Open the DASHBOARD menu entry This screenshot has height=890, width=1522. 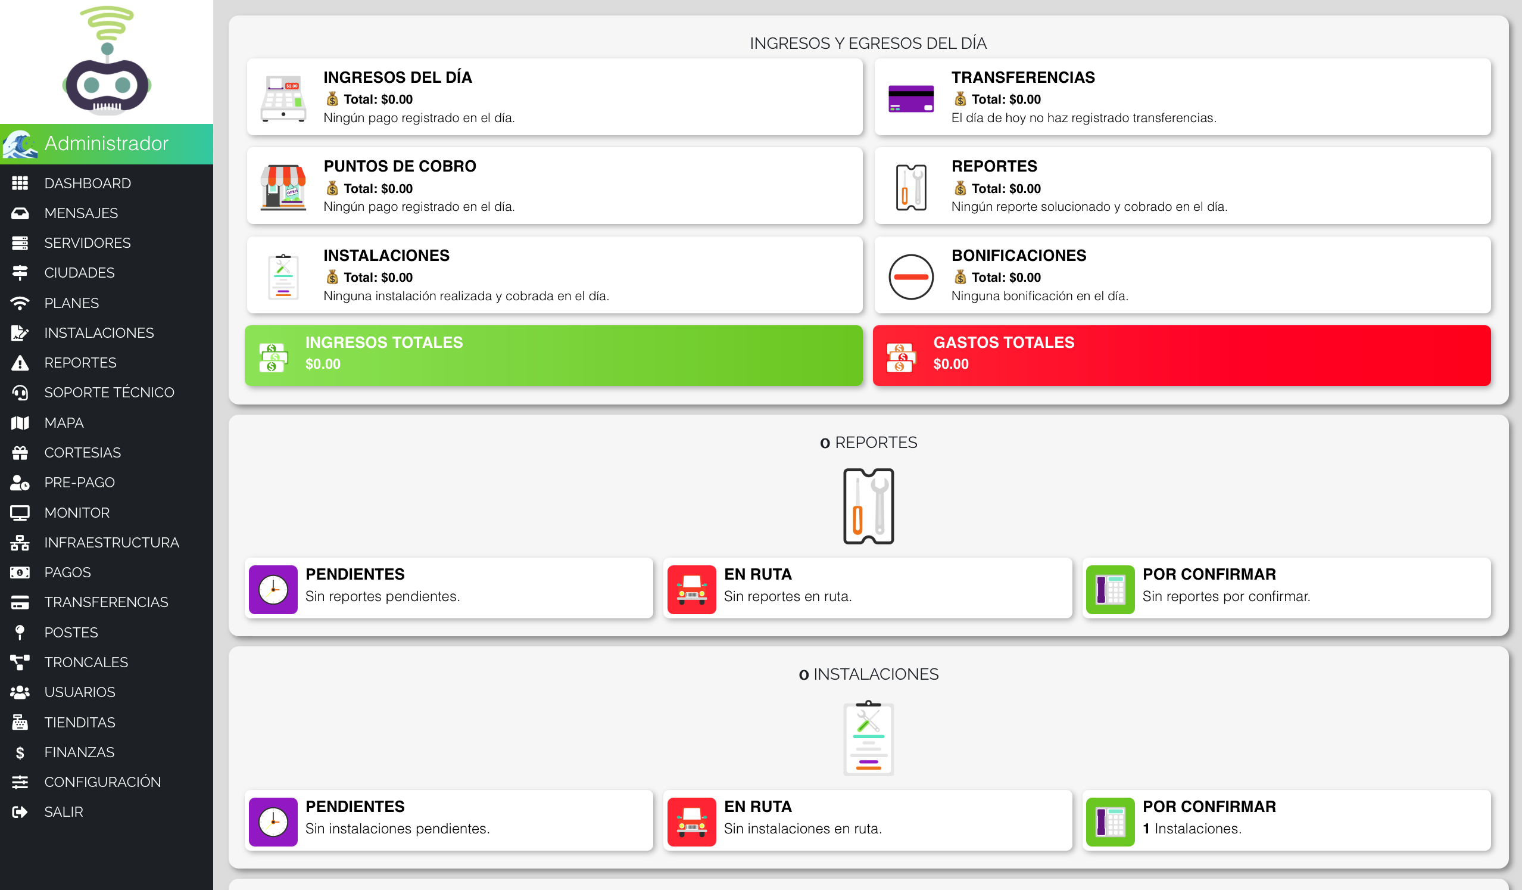(x=88, y=183)
